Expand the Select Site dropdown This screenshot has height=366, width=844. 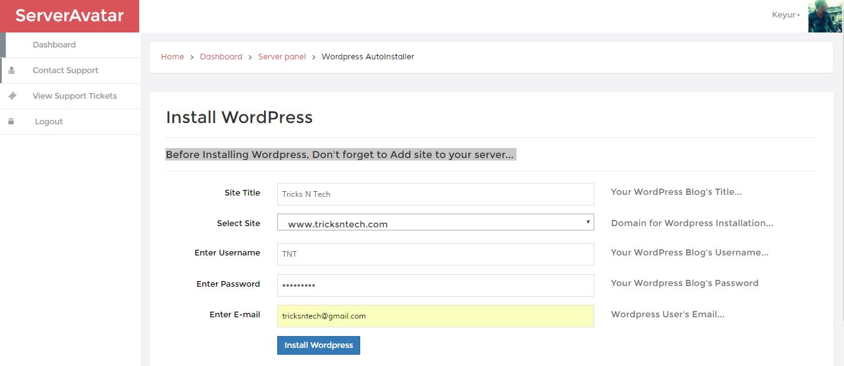click(x=436, y=222)
